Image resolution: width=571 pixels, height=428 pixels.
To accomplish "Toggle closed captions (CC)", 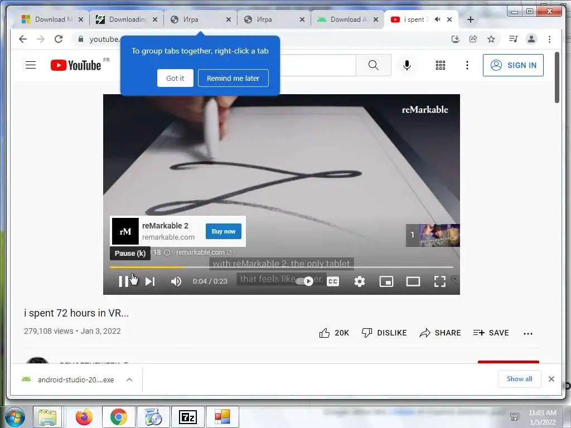I will point(333,281).
